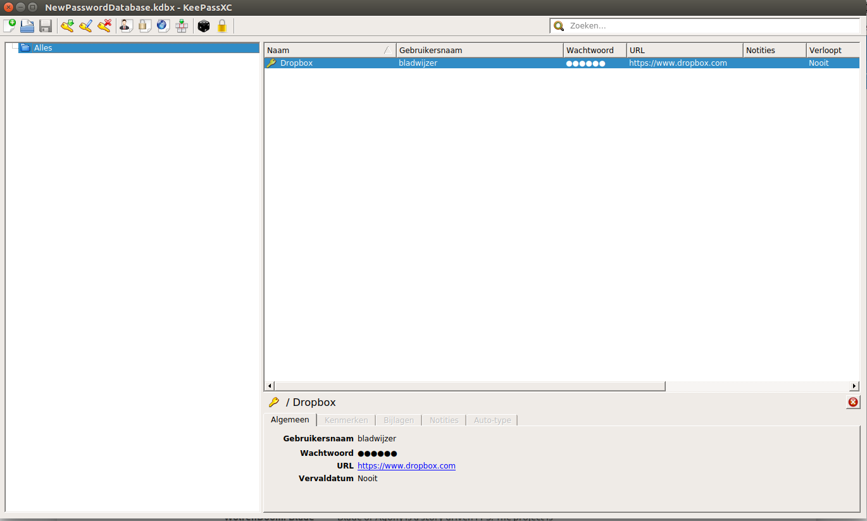Click the new database icon

click(x=9, y=26)
